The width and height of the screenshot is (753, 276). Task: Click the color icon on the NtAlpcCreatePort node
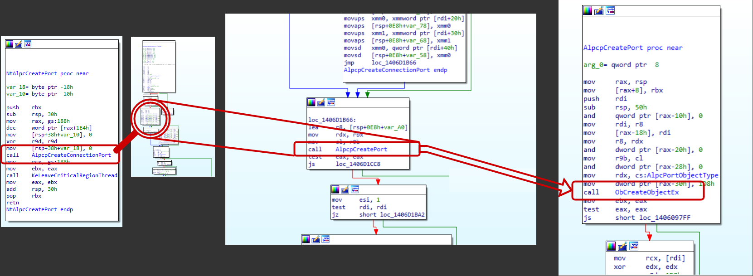point(9,44)
